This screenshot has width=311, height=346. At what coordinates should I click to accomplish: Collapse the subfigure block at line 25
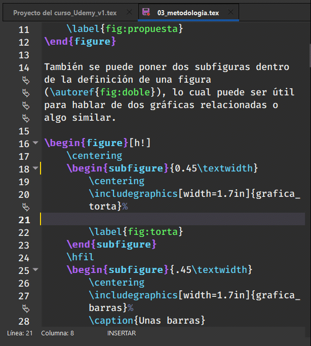coord(35,270)
